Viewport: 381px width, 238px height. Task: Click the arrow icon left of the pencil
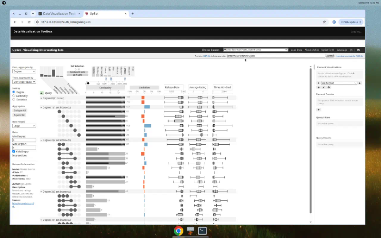tap(319, 87)
